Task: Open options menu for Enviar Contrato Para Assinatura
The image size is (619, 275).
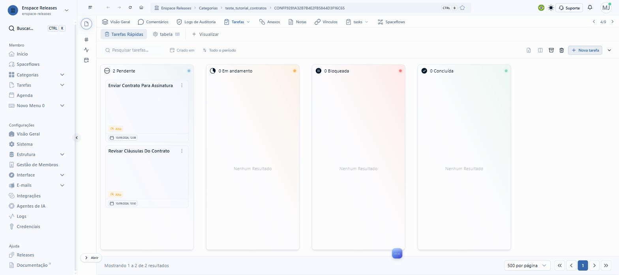Action: pos(182,85)
